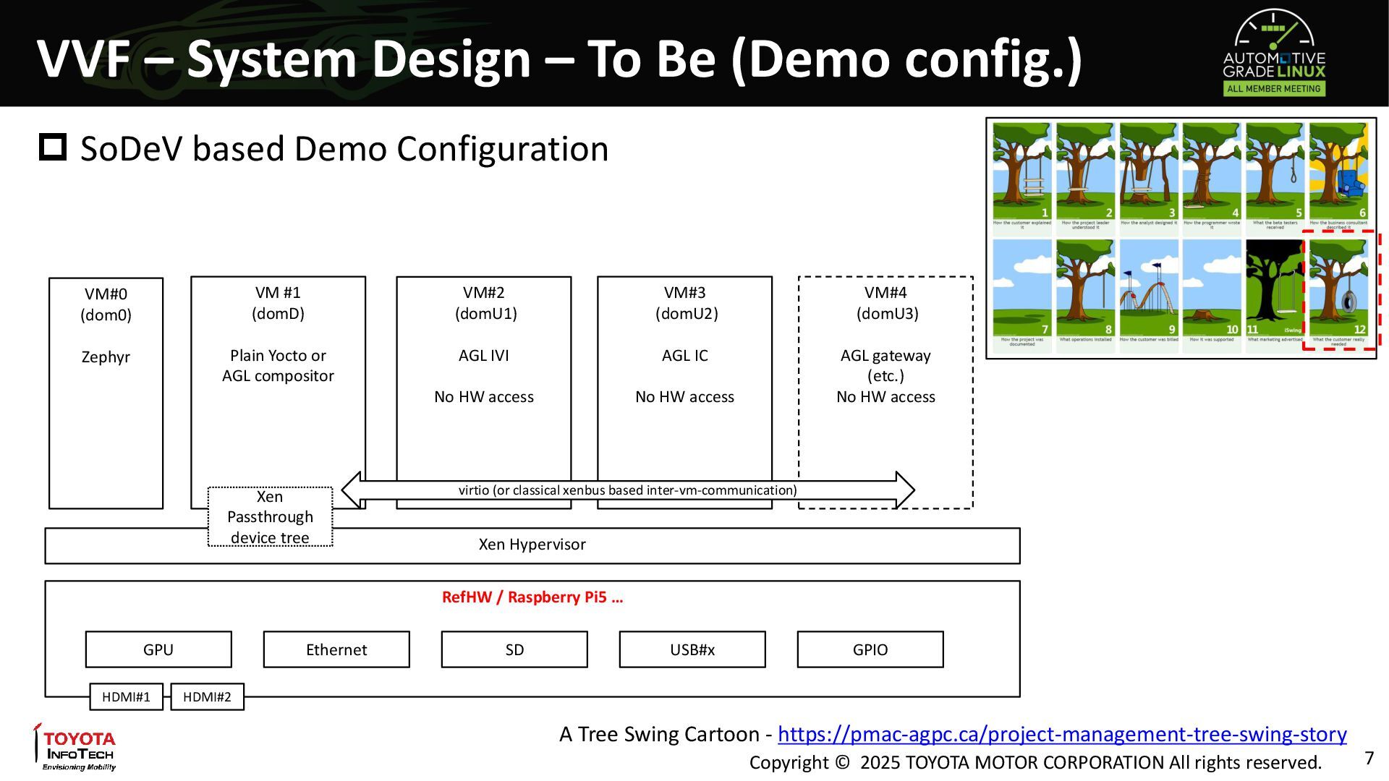Click the slide title VVF – System Design
Image resolution: width=1389 pixels, height=781 pixels.
point(559,58)
